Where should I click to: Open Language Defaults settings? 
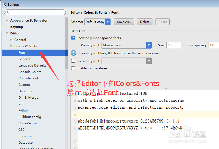click(x=32, y=66)
